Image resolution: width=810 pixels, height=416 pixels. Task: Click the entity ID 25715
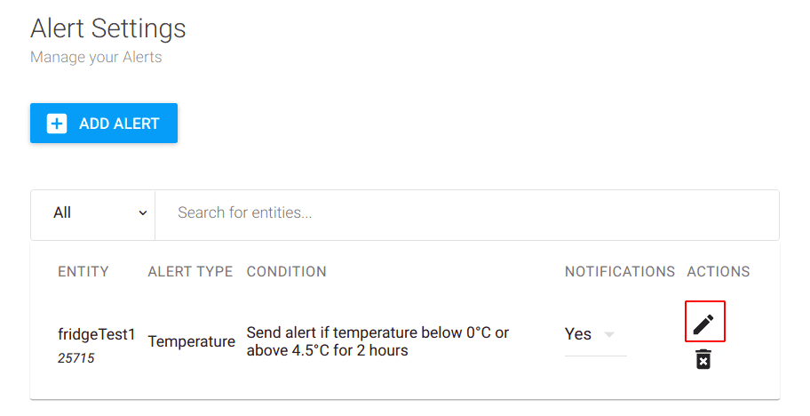[76, 359]
